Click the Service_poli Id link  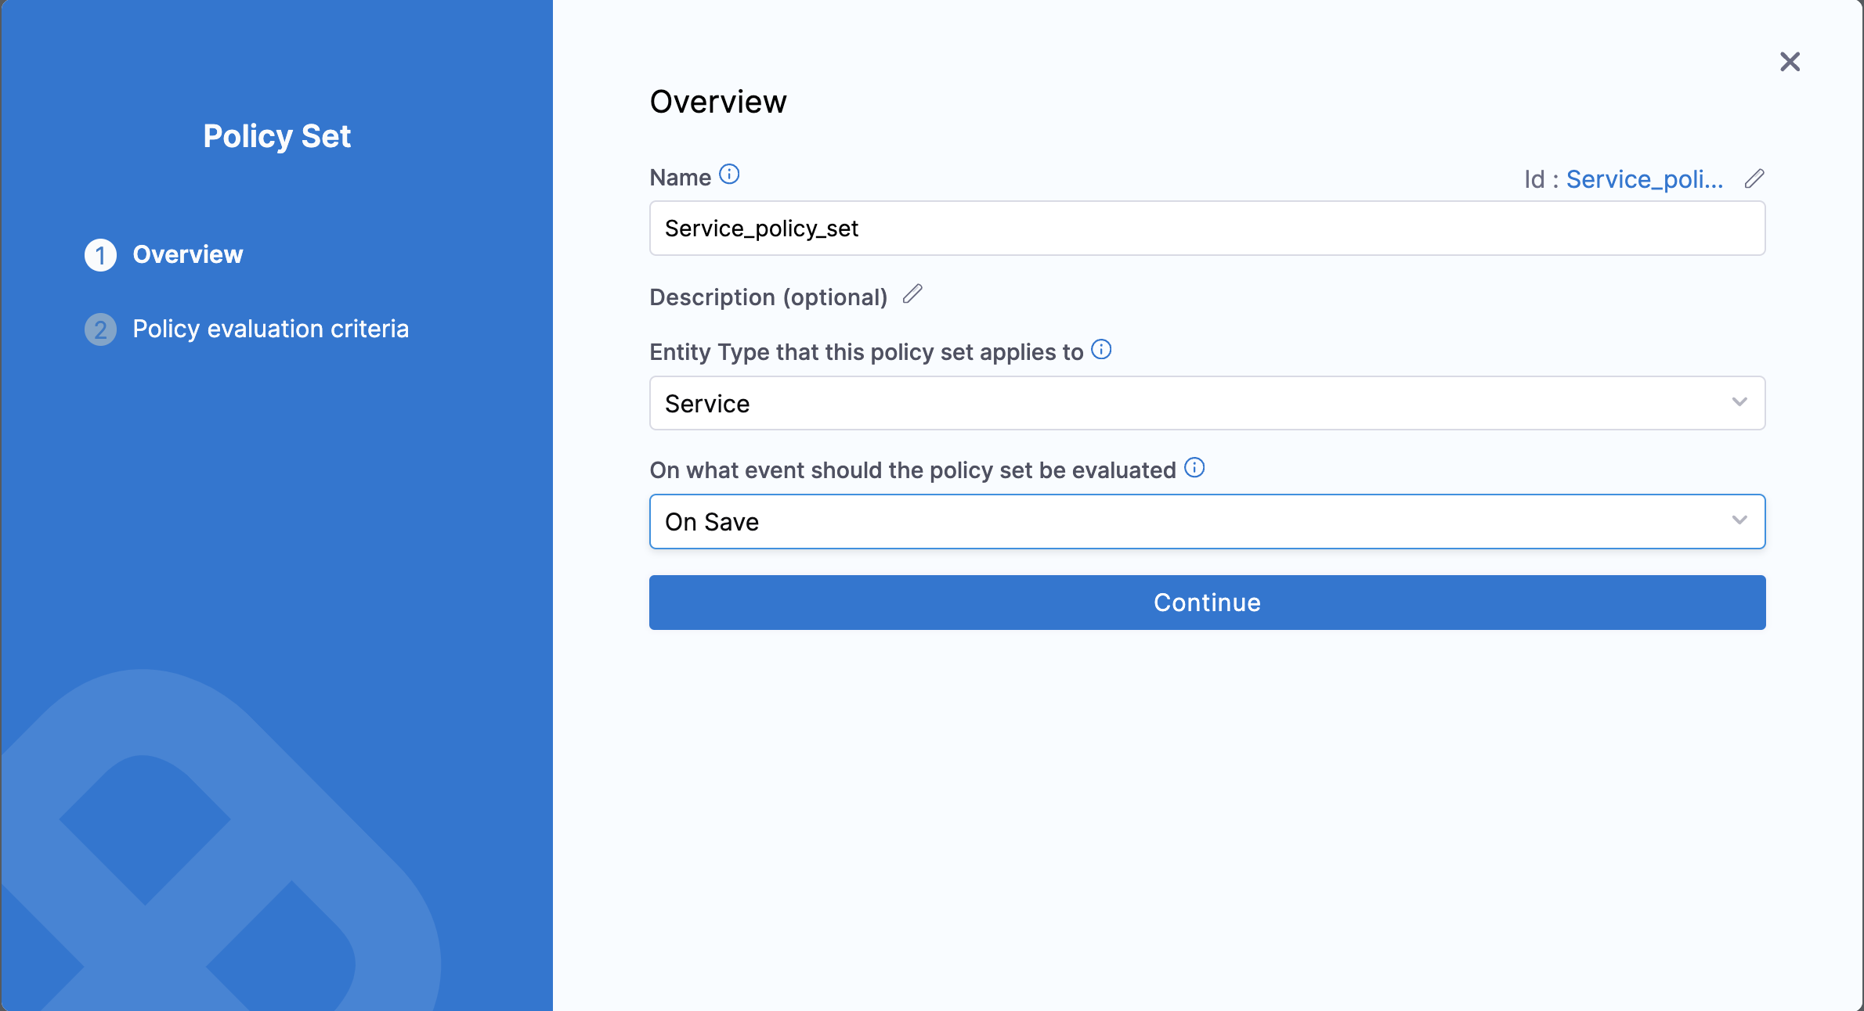click(x=1644, y=178)
